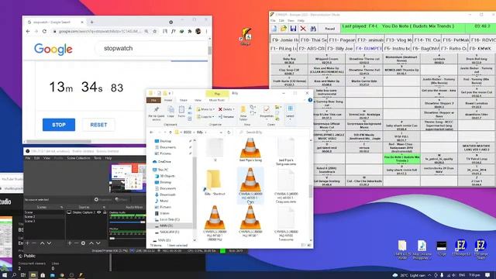Click the New file icon in soundboard toolbar
Screen dimensions: 496x279
click(x=274, y=29)
